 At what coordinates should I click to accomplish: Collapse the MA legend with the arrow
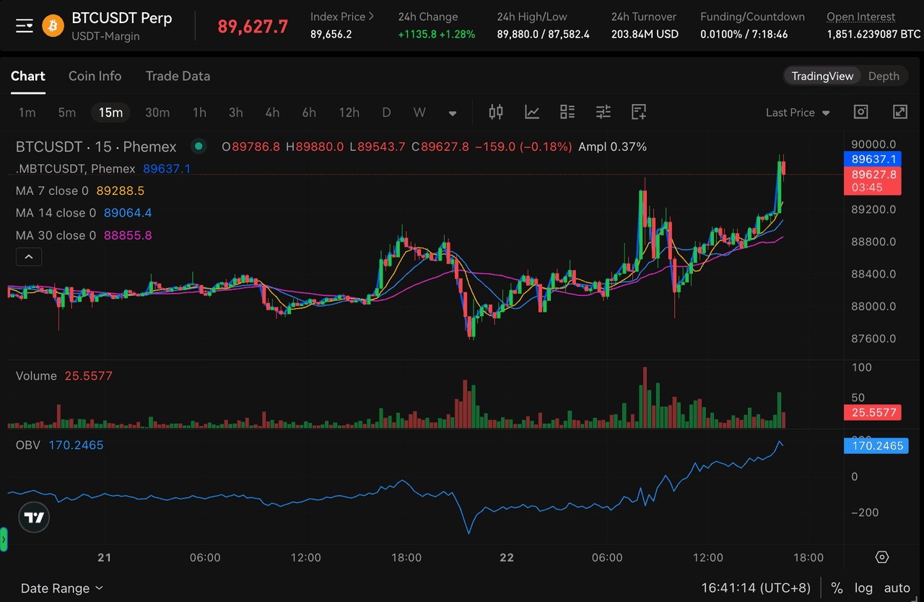click(x=29, y=256)
